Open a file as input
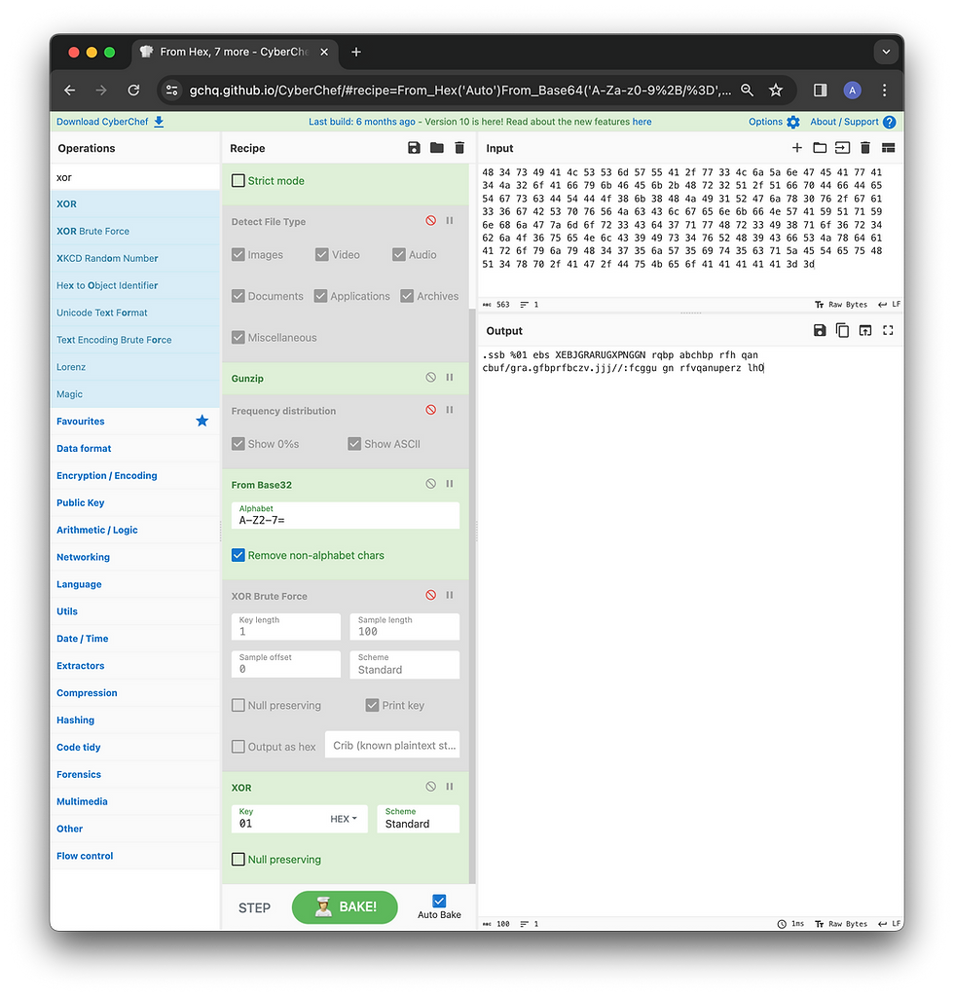This screenshot has height=997, width=954. (x=842, y=148)
